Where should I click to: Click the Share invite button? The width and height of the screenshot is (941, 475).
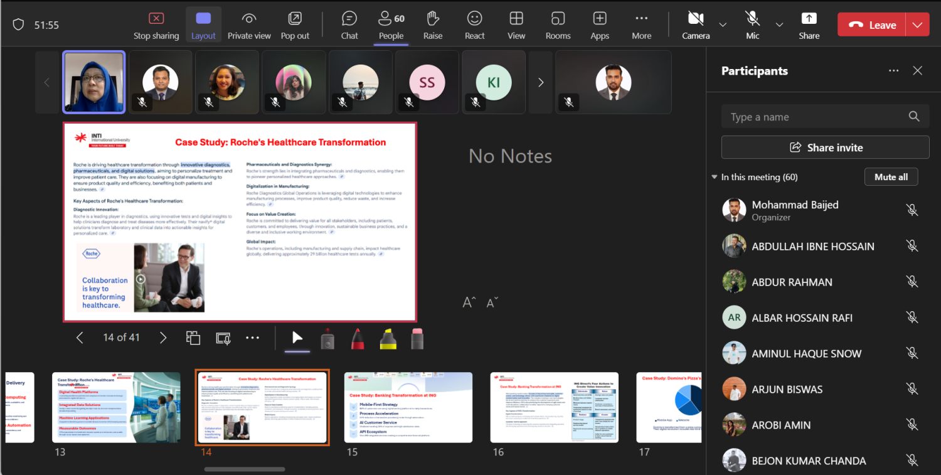[x=825, y=147]
